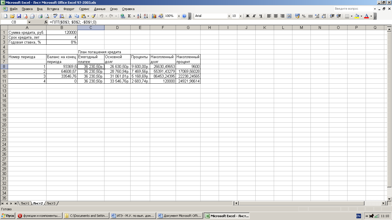Toggle bold formatting (Ж)
The image size is (392, 220).
(x=247, y=16)
